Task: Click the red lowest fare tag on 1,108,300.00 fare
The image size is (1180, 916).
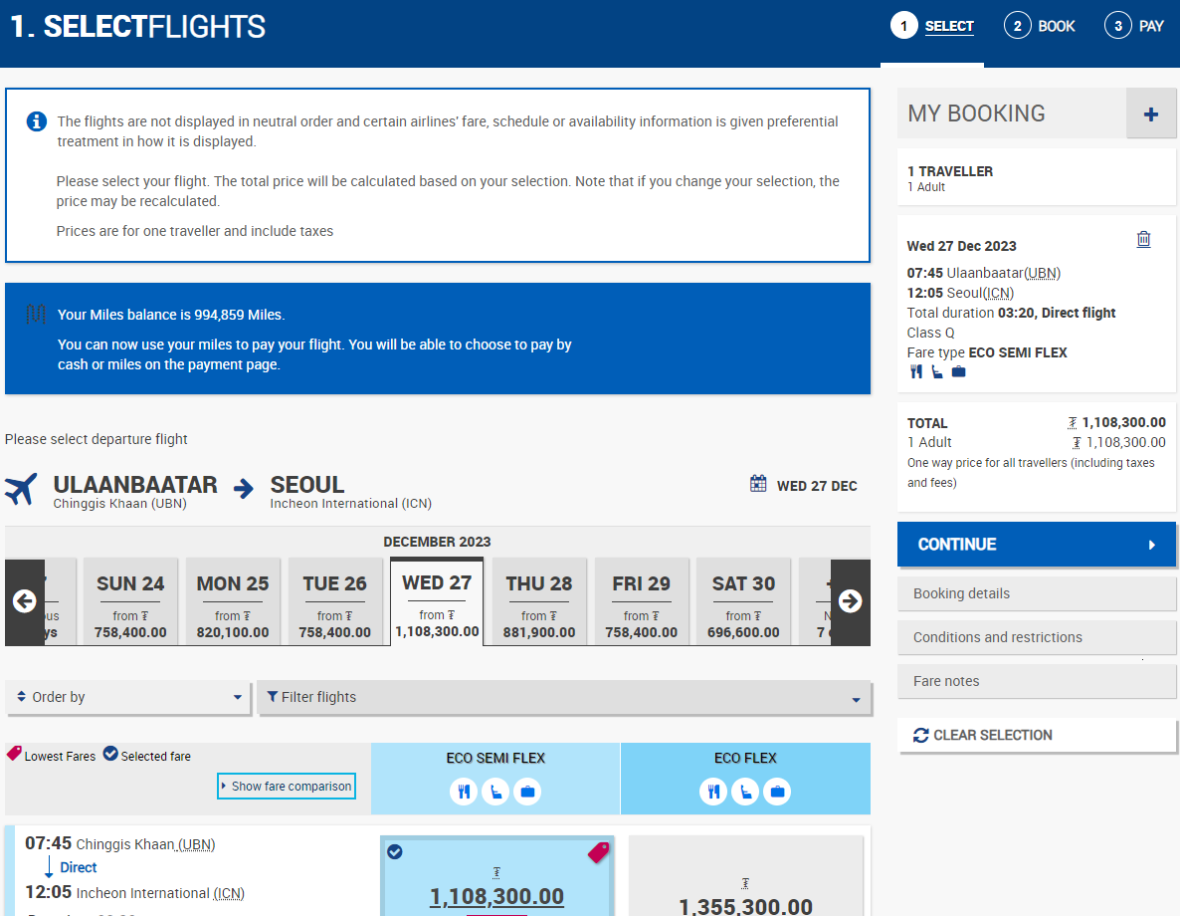Action: tap(599, 852)
